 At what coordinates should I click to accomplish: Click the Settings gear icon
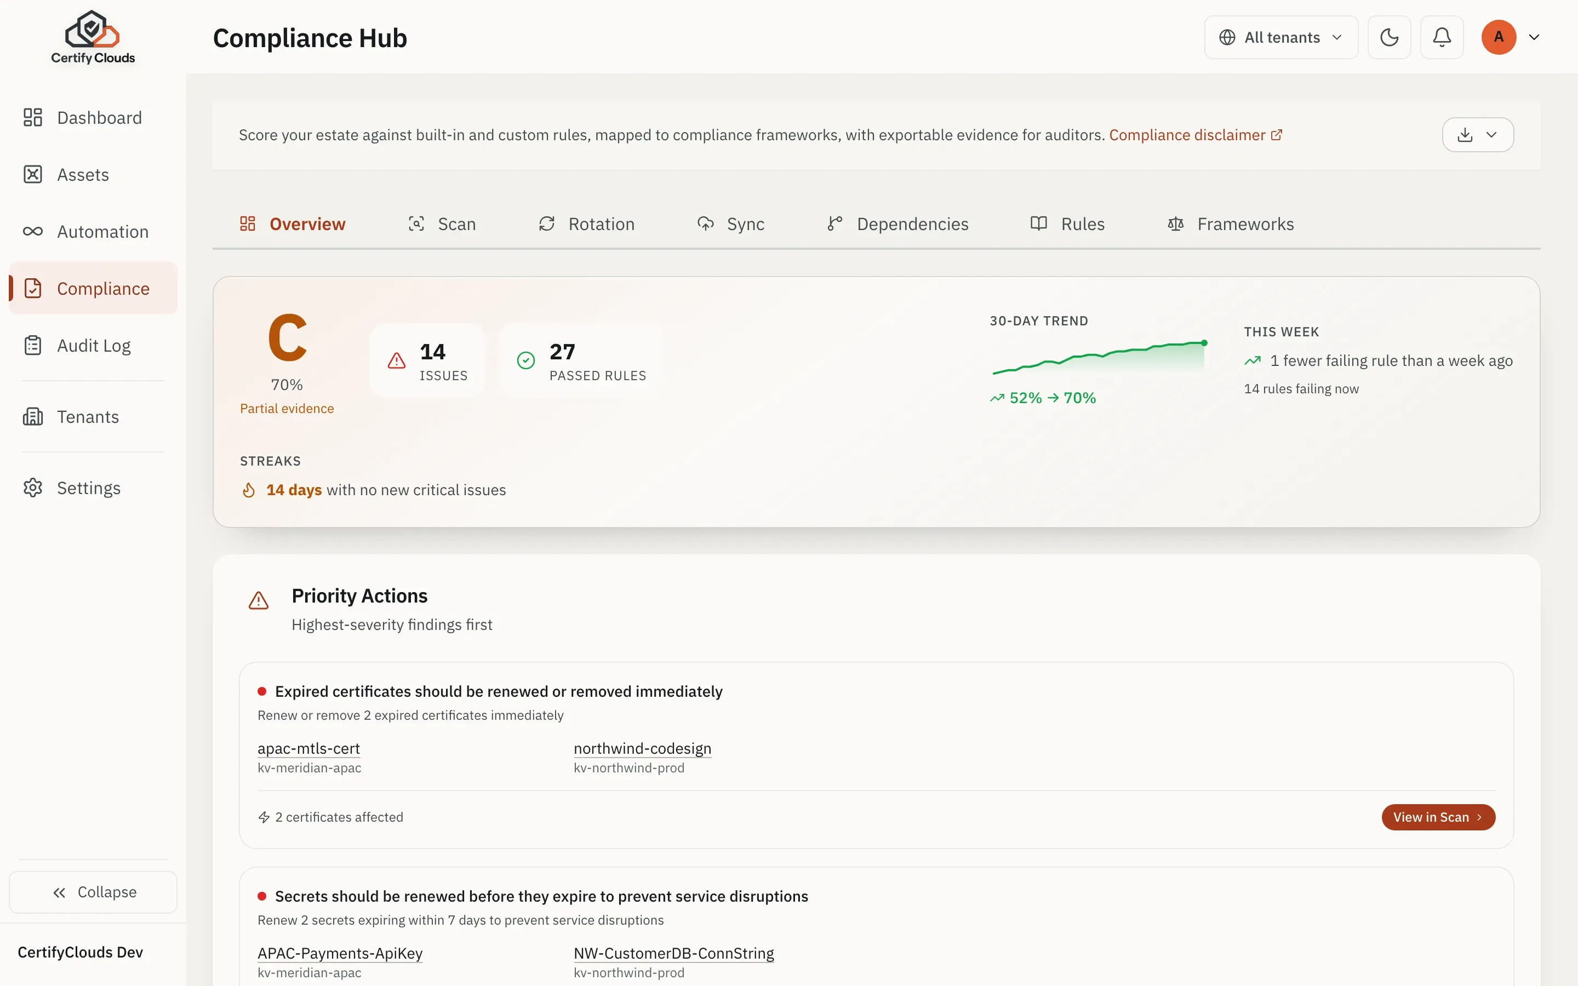coord(33,488)
